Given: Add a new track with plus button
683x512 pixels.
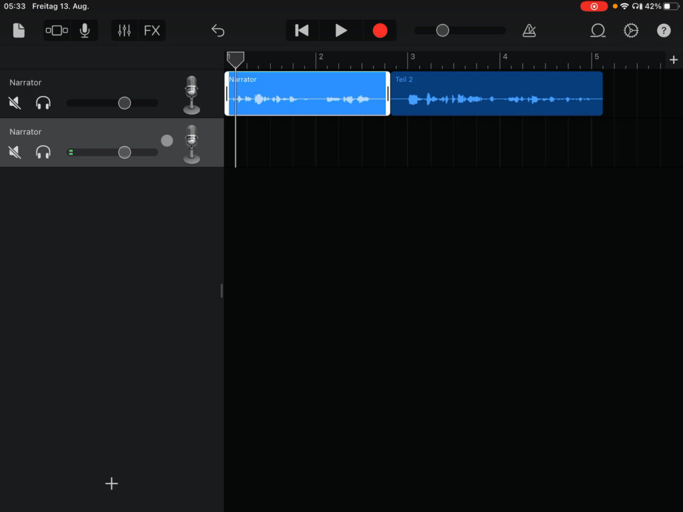Looking at the screenshot, I should click(x=112, y=484).
